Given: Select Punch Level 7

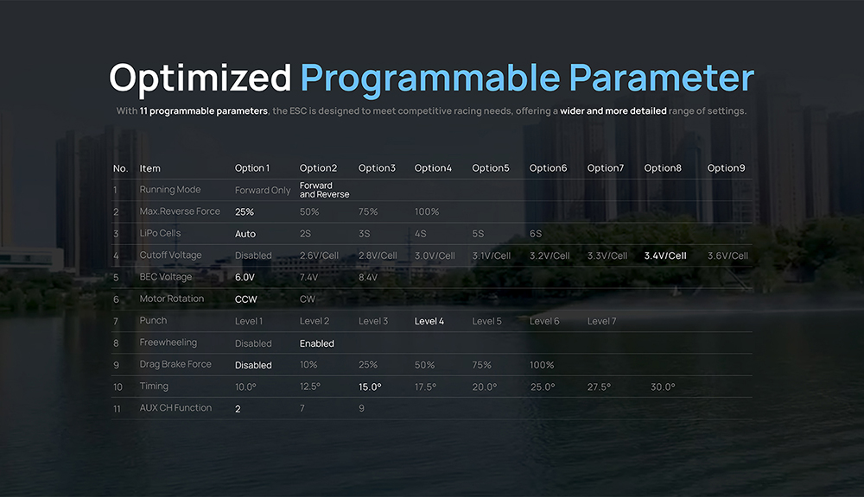Looking at the screenshot, I should pyautogui.click(x=602, y=321).
